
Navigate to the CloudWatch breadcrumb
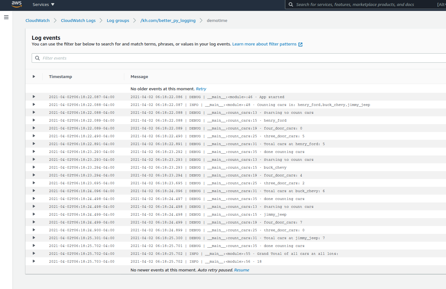tap(37, 20)
